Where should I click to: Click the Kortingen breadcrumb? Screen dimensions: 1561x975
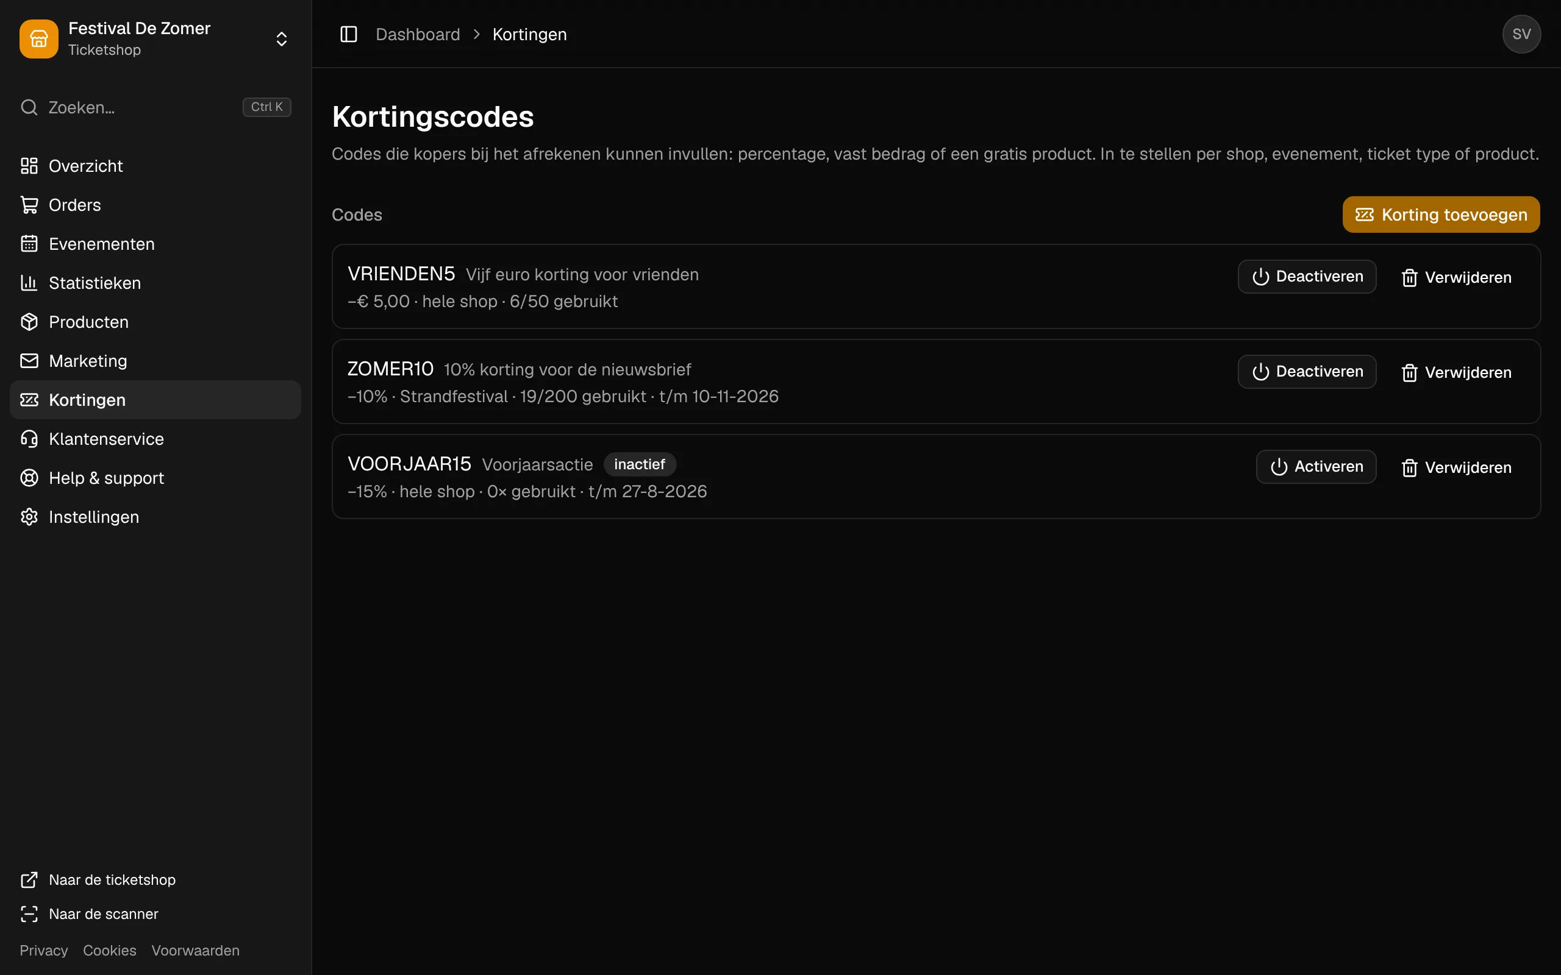[x=529, y=34]
